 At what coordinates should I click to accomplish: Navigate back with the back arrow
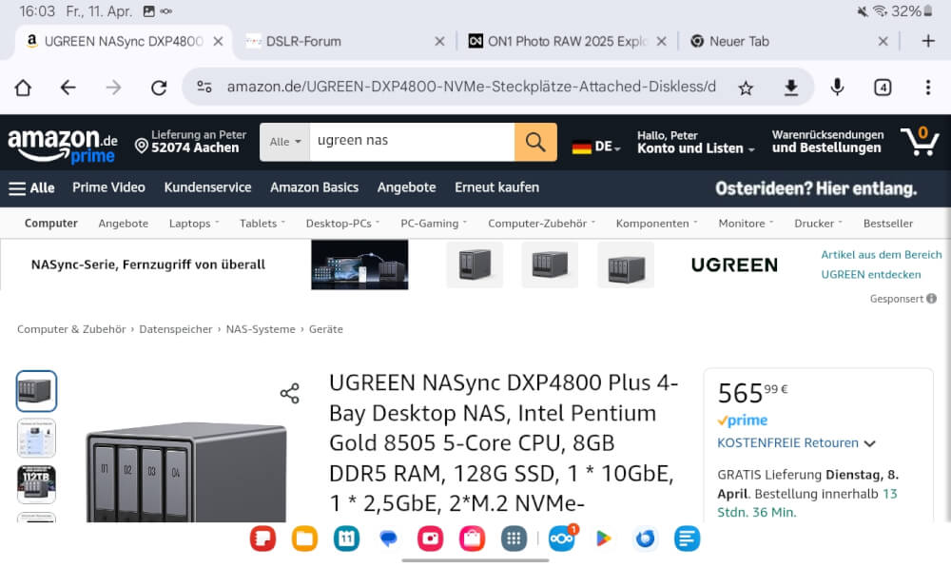(x=68, y=88)
